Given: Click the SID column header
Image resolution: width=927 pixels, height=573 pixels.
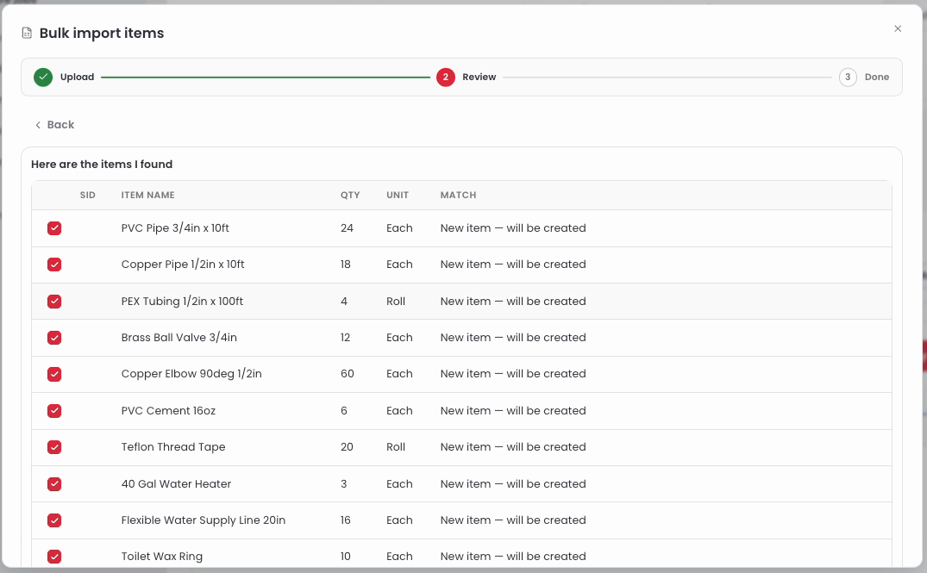Looking at the screenshot, I should (87, 195).
